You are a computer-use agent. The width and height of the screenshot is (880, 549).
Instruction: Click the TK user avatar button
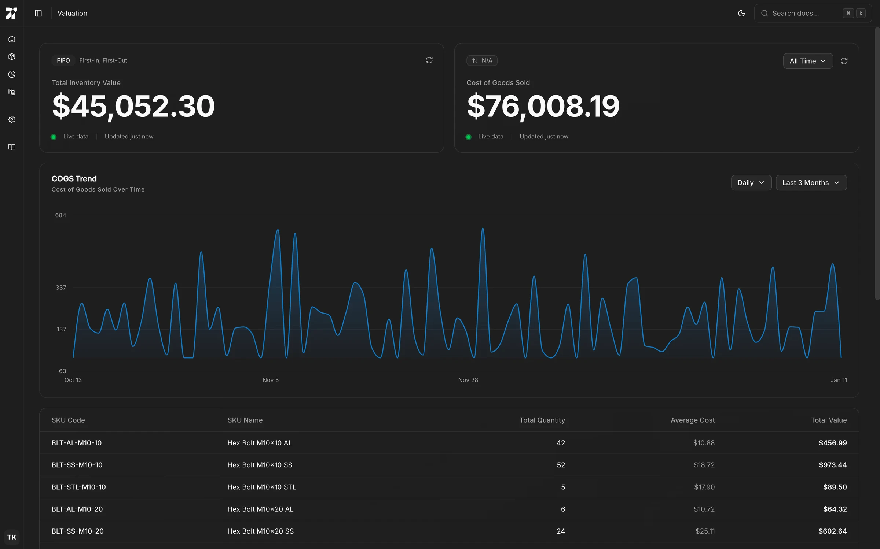(x=12, y=537)
